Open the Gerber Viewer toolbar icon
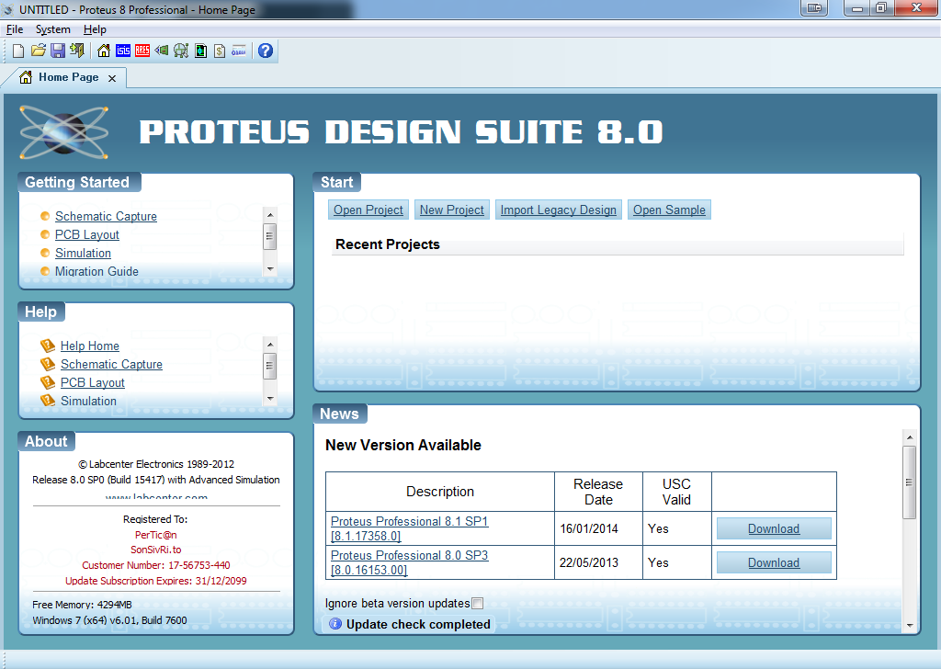941x669 pixels. [181, 51]
